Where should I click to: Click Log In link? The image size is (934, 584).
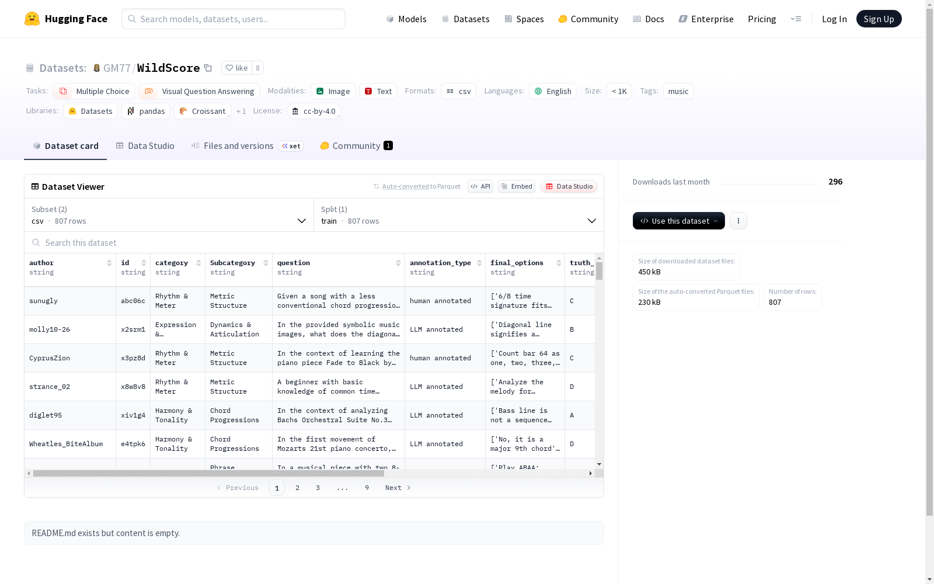click(x=834, y=19)
